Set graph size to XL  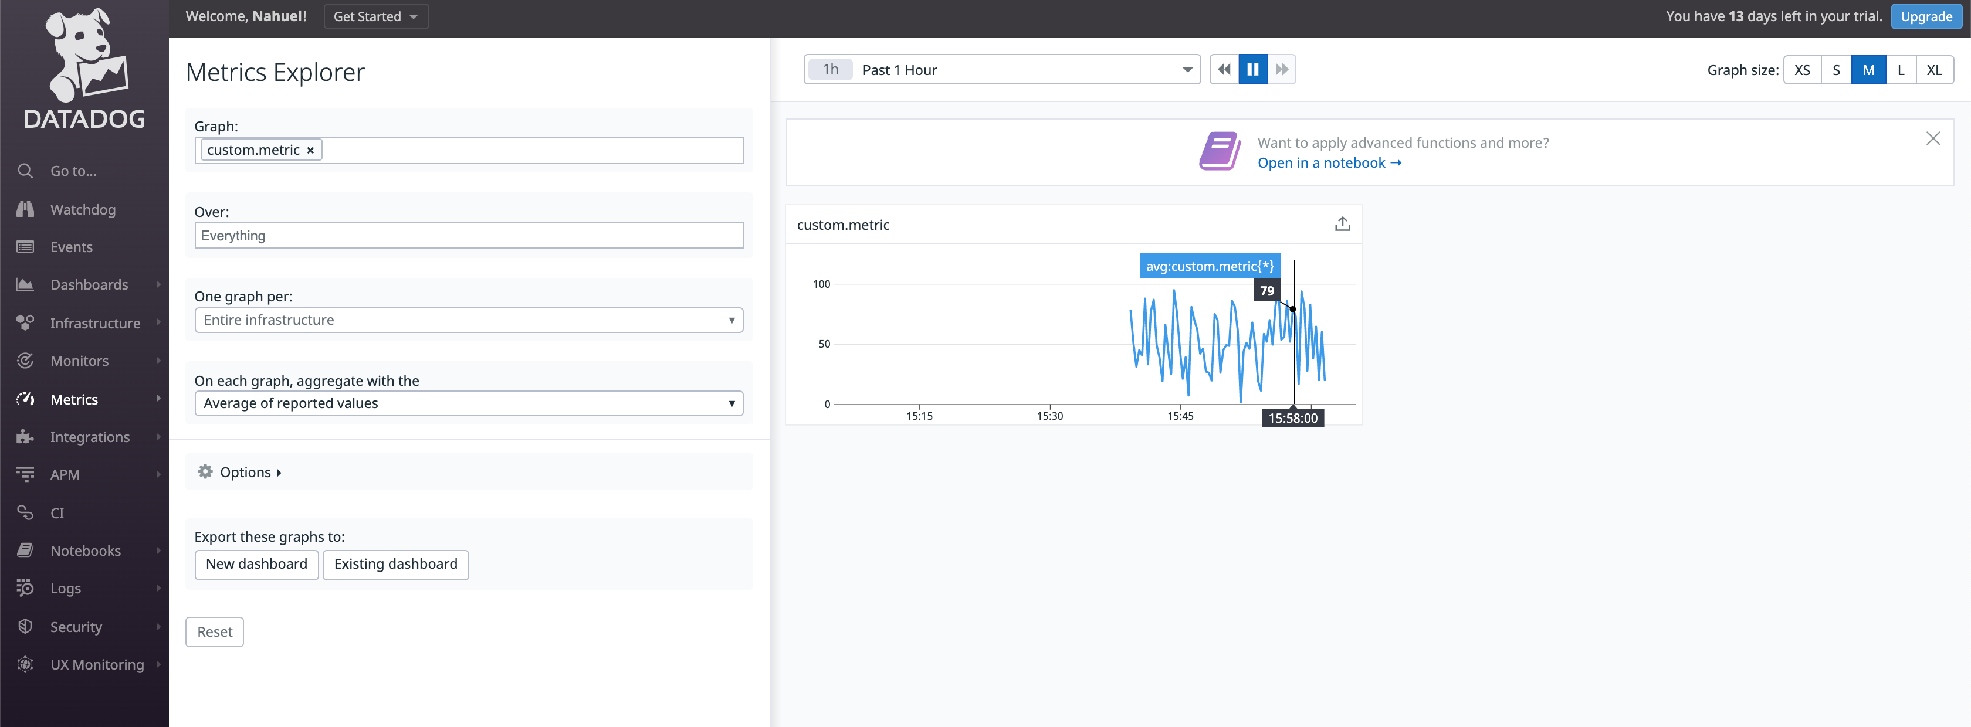[1934, 70]
